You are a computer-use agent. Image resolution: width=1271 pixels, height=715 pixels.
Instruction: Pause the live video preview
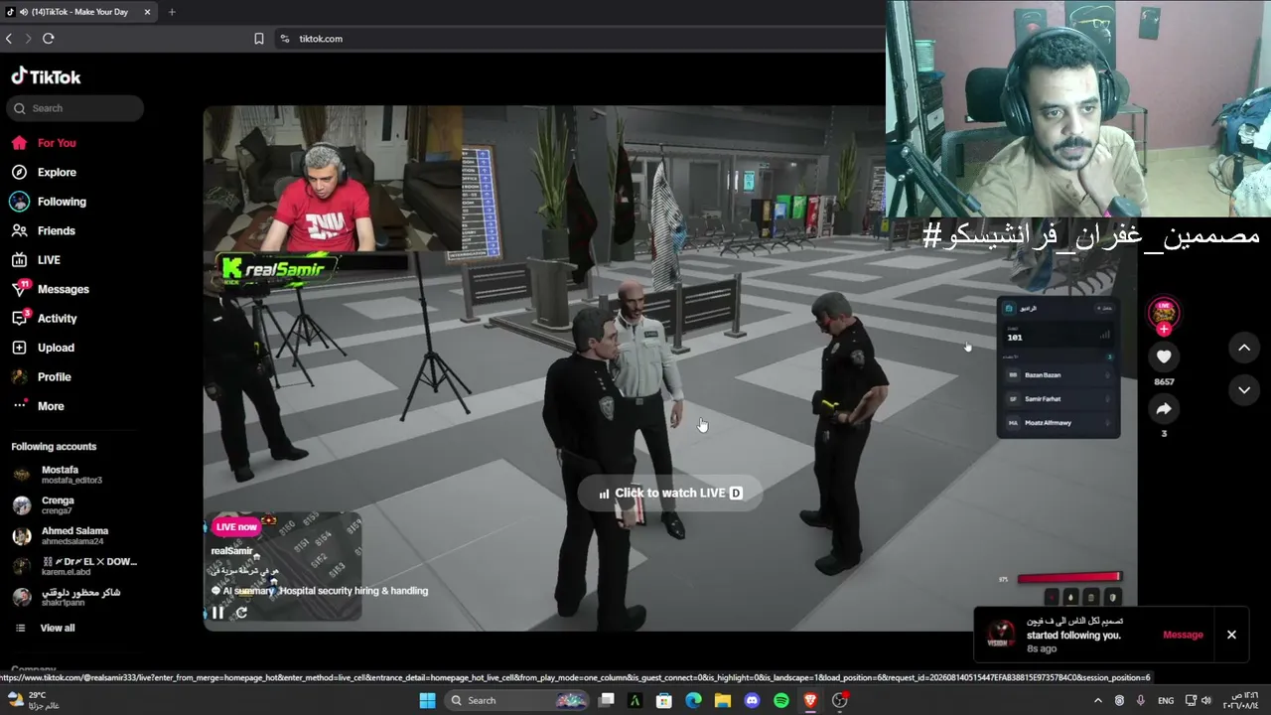click(x=217, y=613)
